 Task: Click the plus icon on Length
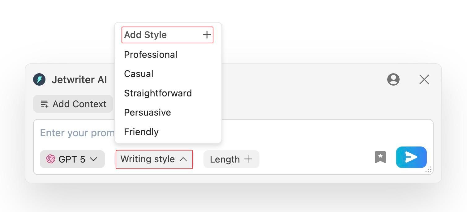pos(248,159)
